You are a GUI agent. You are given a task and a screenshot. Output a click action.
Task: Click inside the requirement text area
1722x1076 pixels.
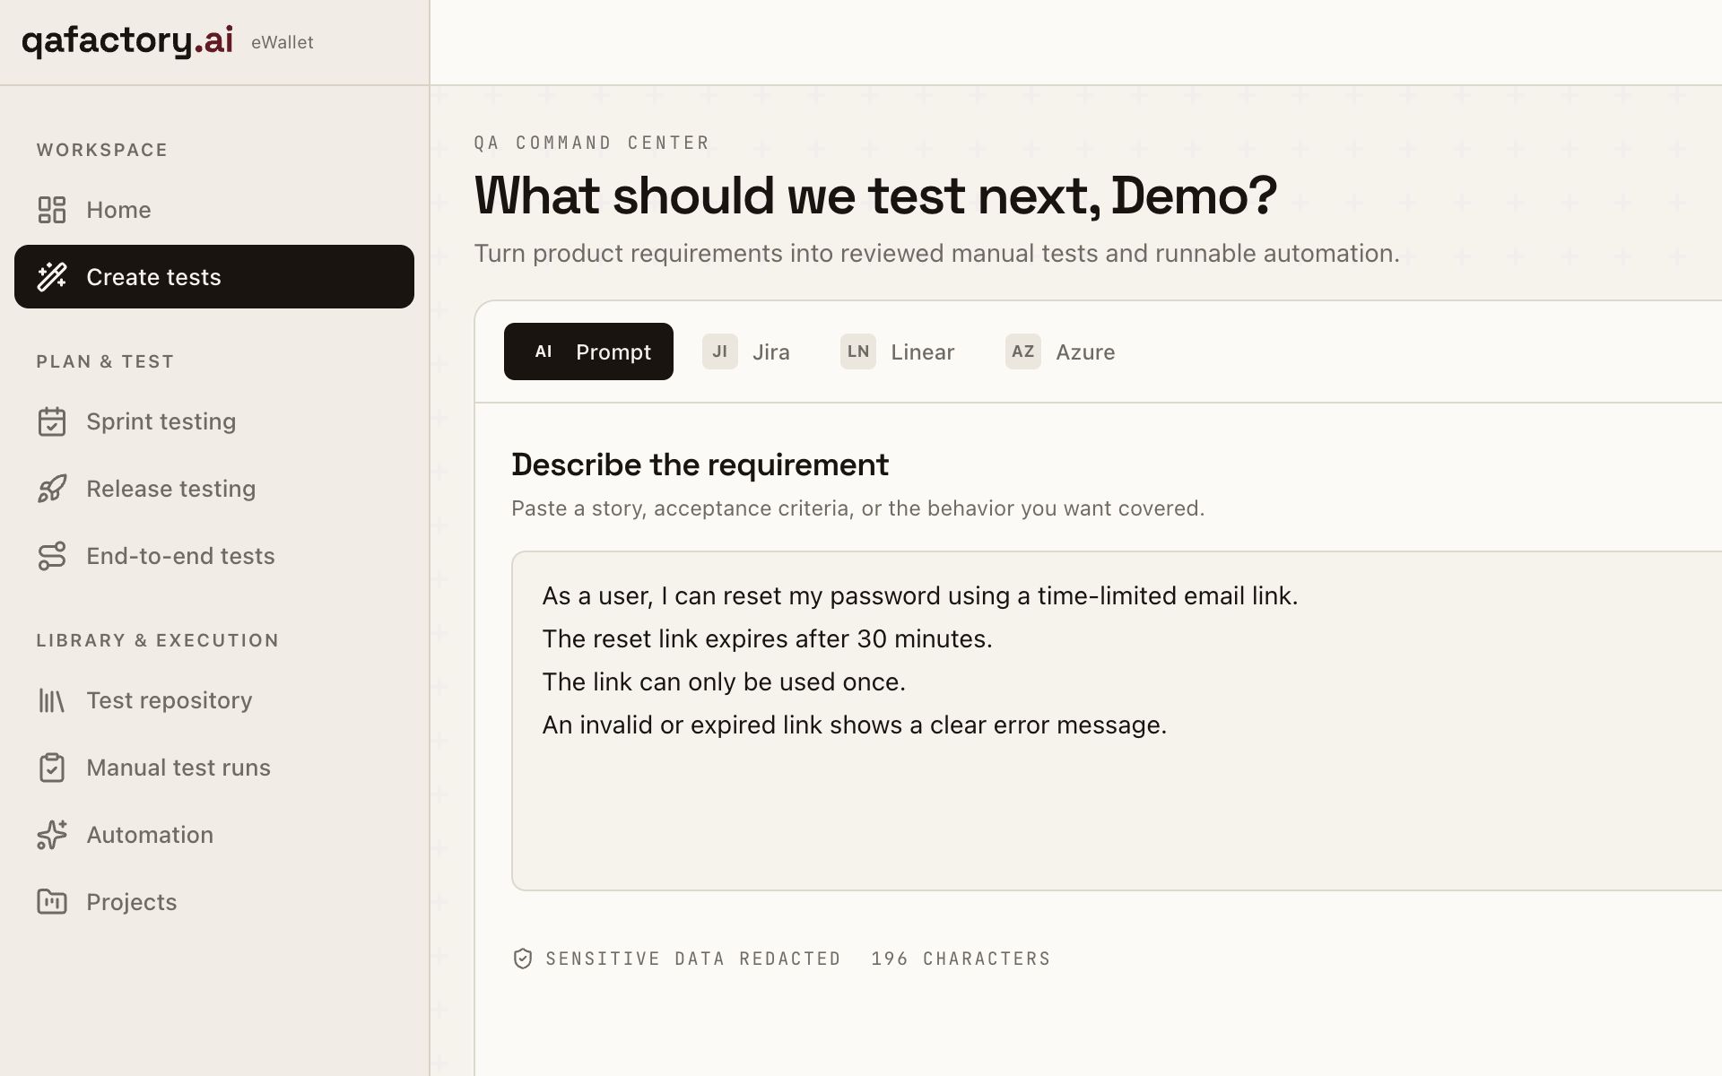[1117, 721]
